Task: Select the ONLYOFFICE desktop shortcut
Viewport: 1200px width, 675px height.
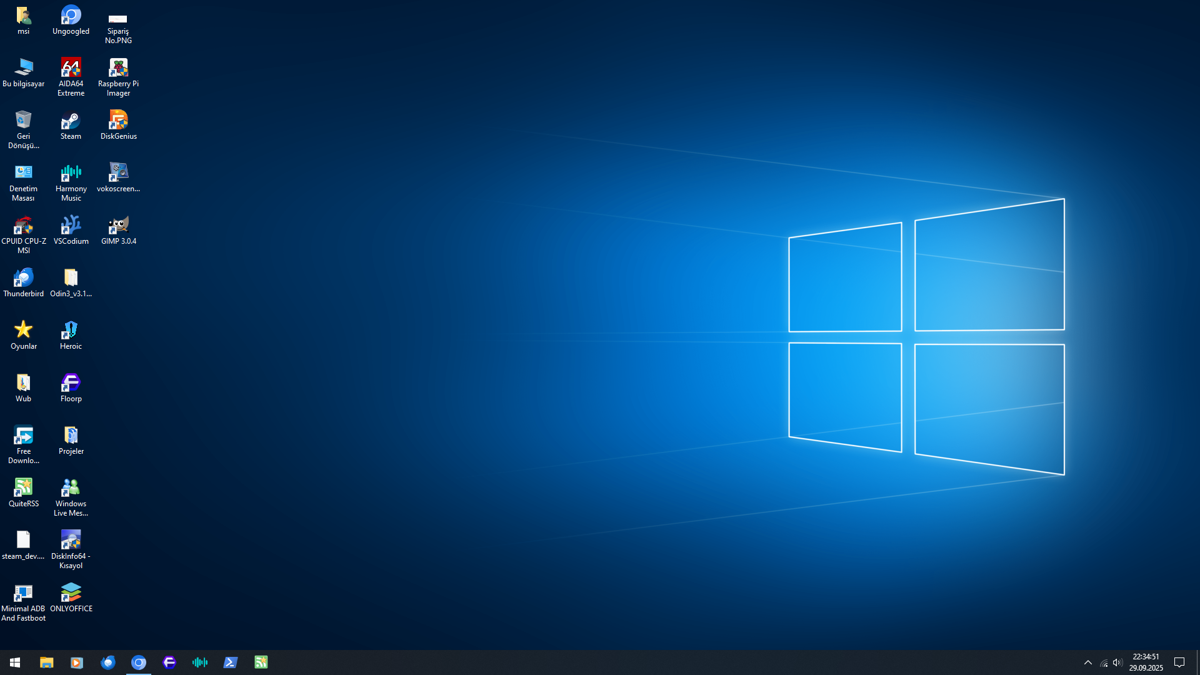Action: [x=71, y=598]
